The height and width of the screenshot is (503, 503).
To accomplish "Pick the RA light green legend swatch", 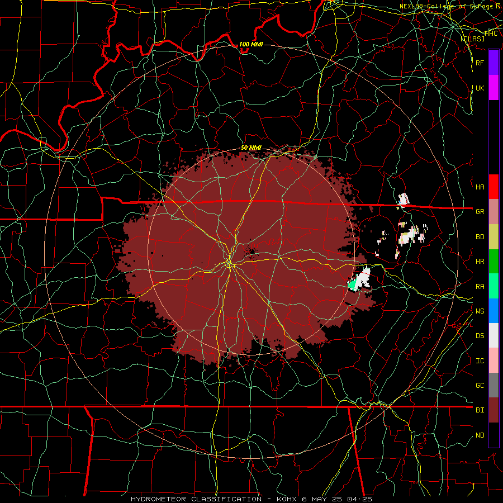I will [493, 286].
